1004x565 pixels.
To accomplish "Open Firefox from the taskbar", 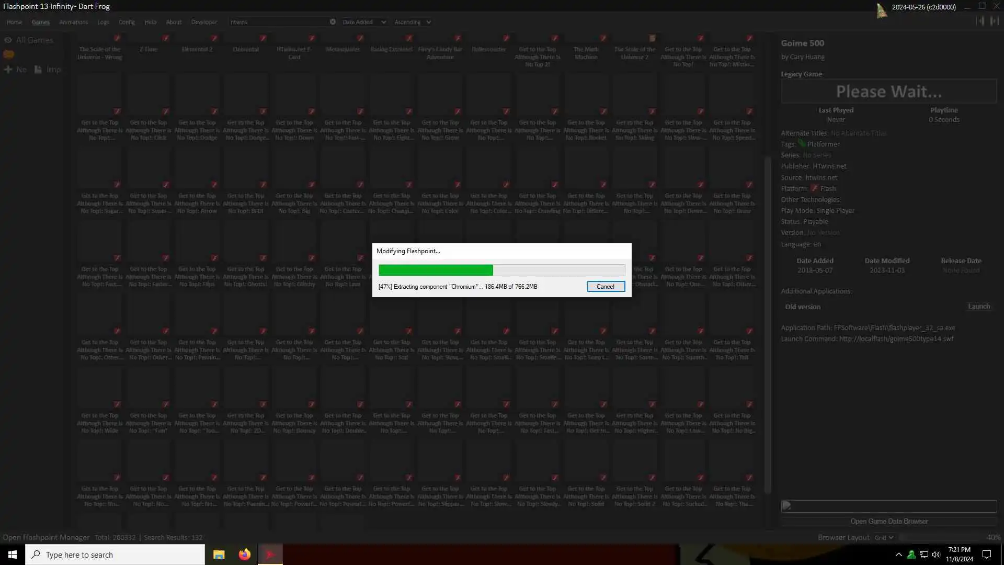I will (244, 555).
